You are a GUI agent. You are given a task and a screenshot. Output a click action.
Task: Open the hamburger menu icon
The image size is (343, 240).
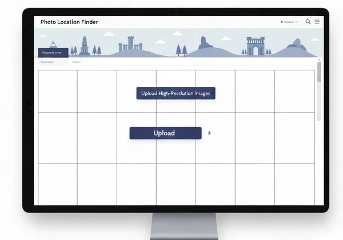click(317, 22)
